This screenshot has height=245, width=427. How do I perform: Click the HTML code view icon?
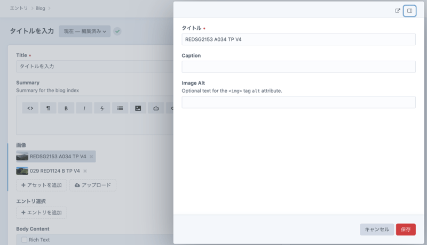(30, 108)
